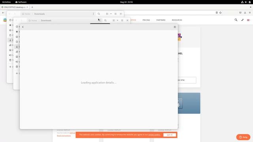Image resolution: width=253 pixels, height=142 pixels.
Task: Open Videos in the rear Files sidebar
Action: click(x=10, y=55)
